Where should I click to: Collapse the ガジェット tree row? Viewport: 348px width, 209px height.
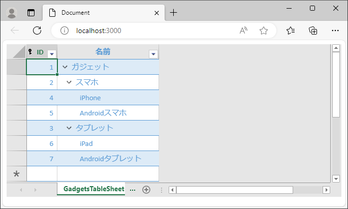[x=65, y=67]
